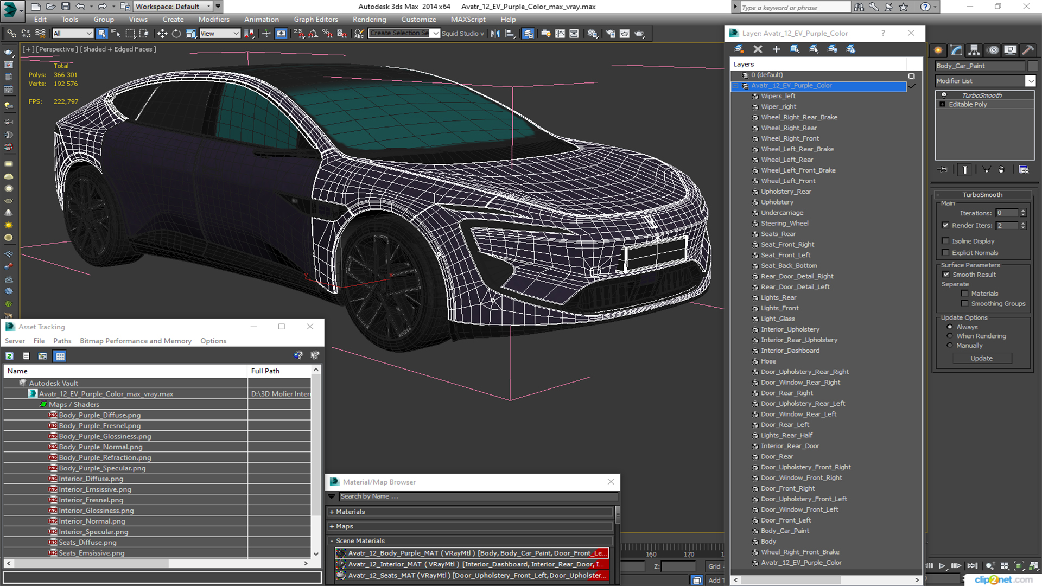Enable Isoline Display checkbox
The width and height of the screenshot is (1042, 586).
pyautogui.click(x=946, y=240)
